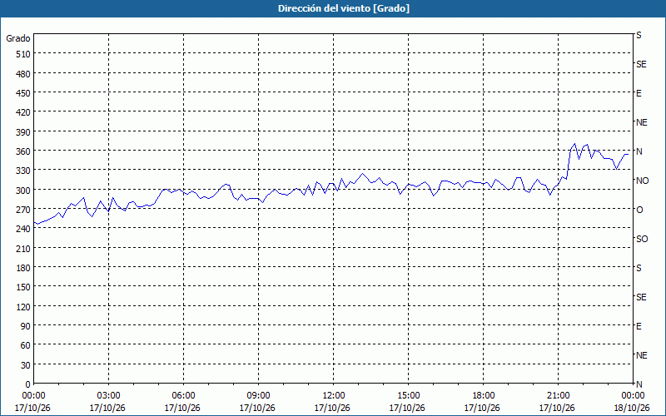This screenshot has height=416, width=666.
Task: Click the 270 y-axis value
Action: pyautogui.click(x=23, y=210)
